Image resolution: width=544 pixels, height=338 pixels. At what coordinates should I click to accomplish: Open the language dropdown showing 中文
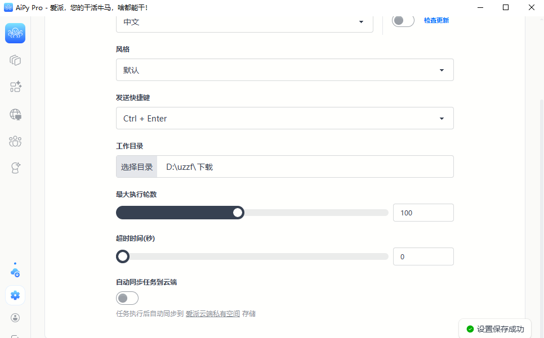point(244,21)
